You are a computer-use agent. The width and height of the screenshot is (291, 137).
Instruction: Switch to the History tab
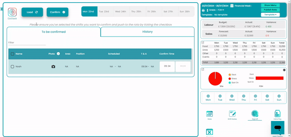(x=148, y=32)
